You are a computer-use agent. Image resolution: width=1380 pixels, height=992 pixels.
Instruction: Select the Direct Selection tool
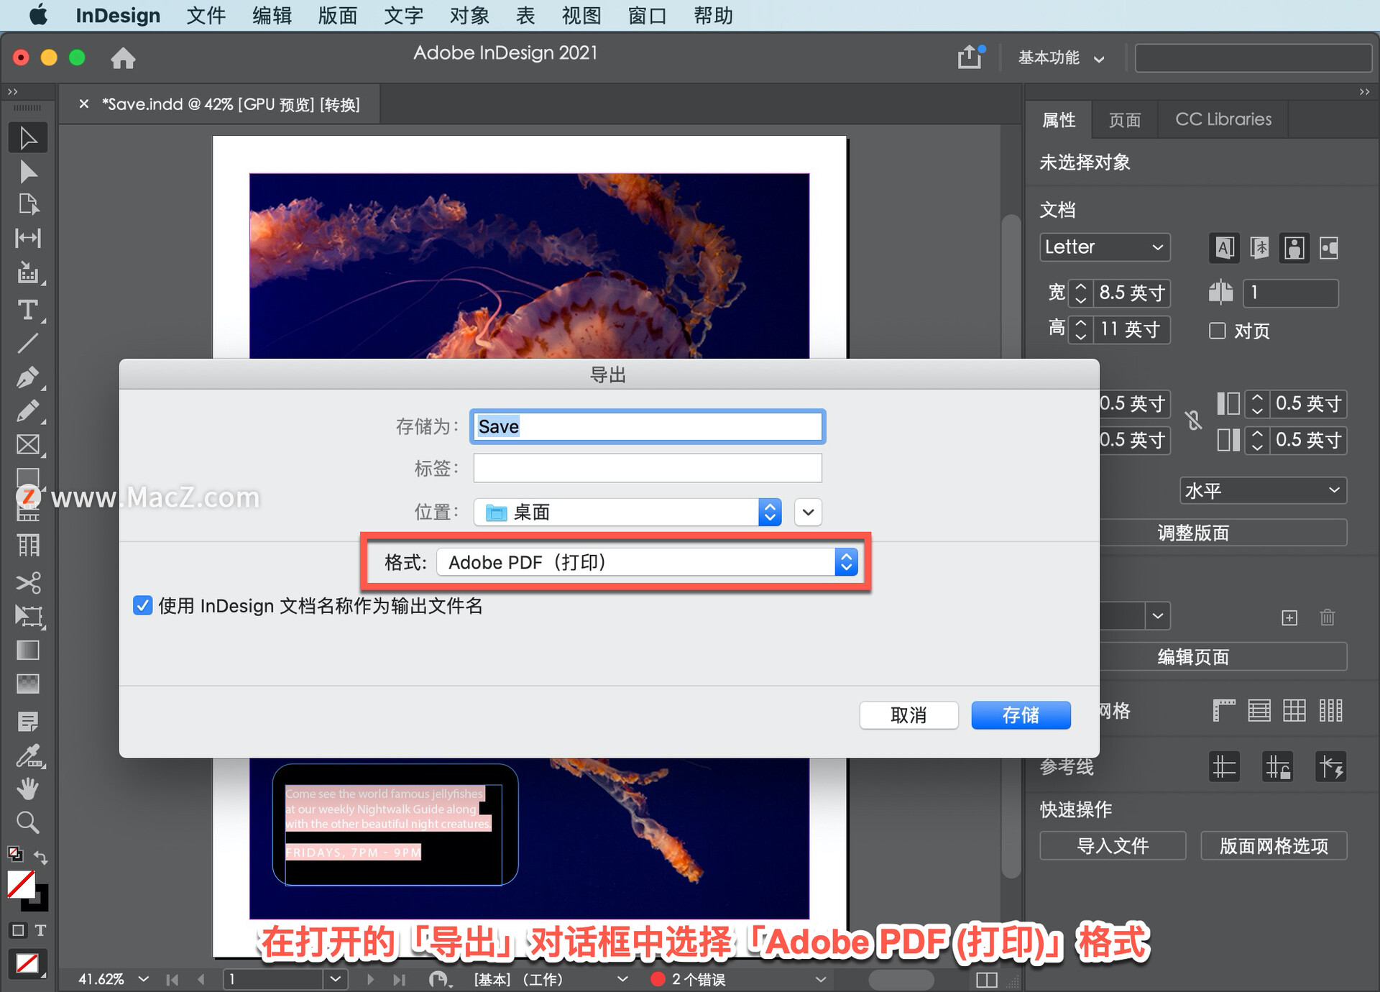click(x=28, y=172)
